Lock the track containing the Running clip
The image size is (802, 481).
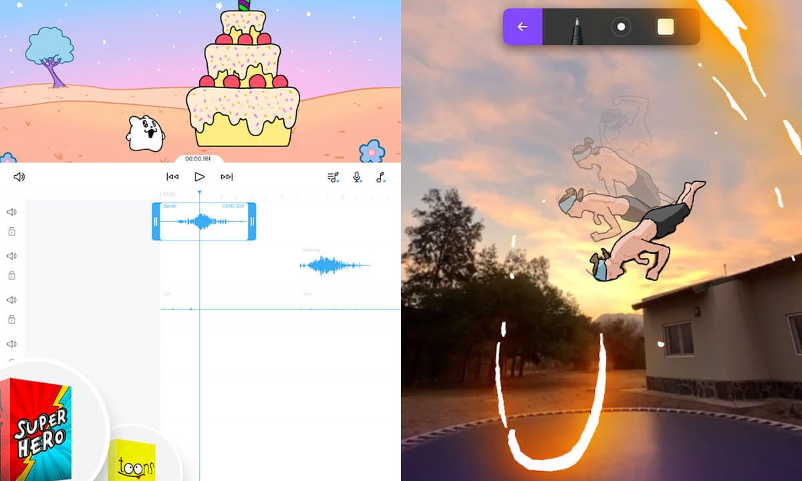tap(11, 275)
